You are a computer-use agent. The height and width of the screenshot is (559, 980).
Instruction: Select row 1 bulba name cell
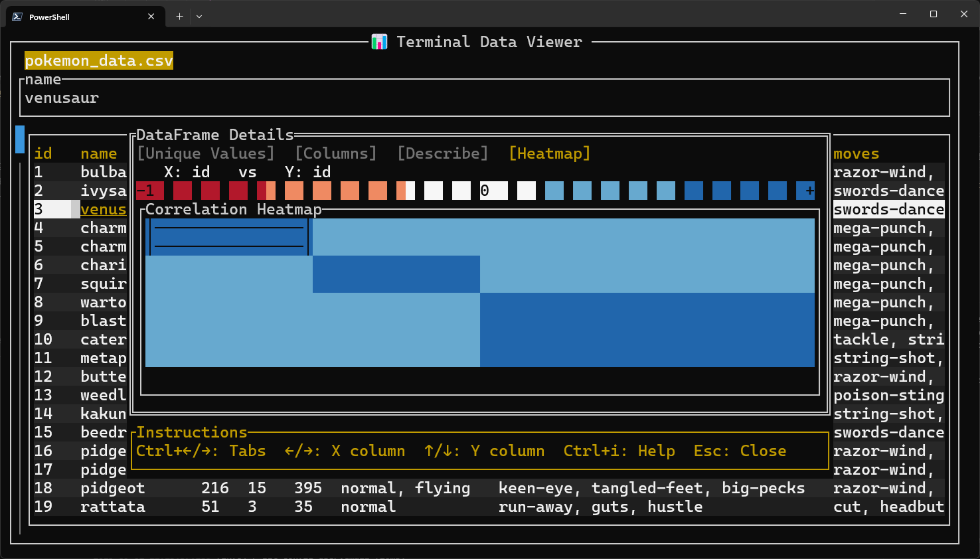[x=104, y=172]
